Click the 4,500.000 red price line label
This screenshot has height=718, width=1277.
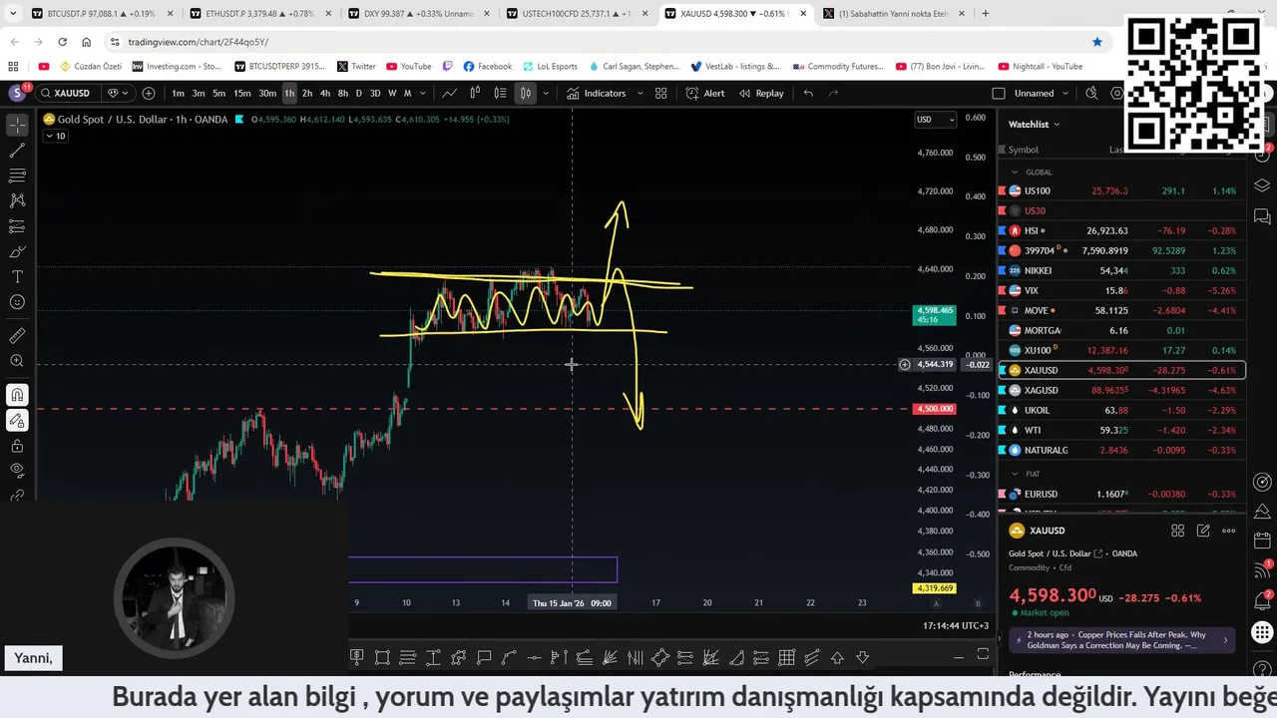tap(935, 409)
